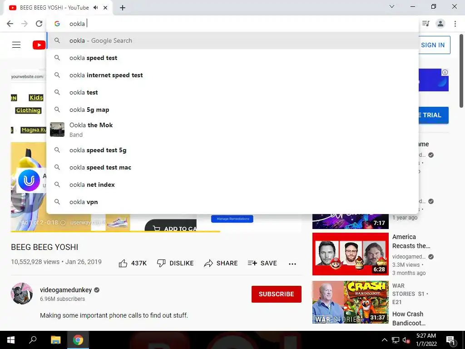The image size is (465, 349).
Task: Choose the 'ookla test' suggestion
Action: tap(233, 92)
